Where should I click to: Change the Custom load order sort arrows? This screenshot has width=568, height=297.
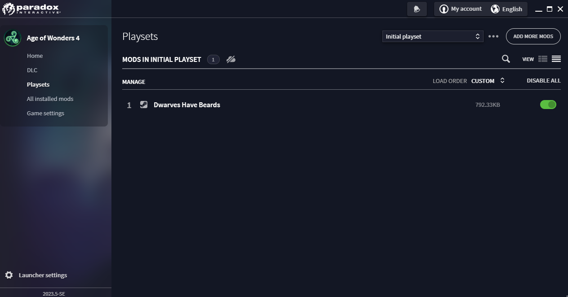coord(502,81)
